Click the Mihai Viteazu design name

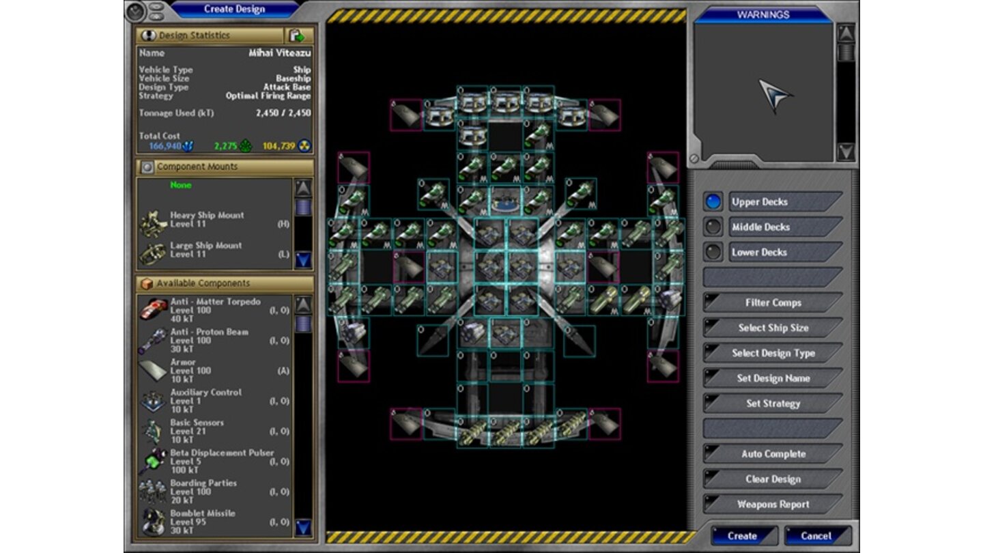(x=279, y=53)
